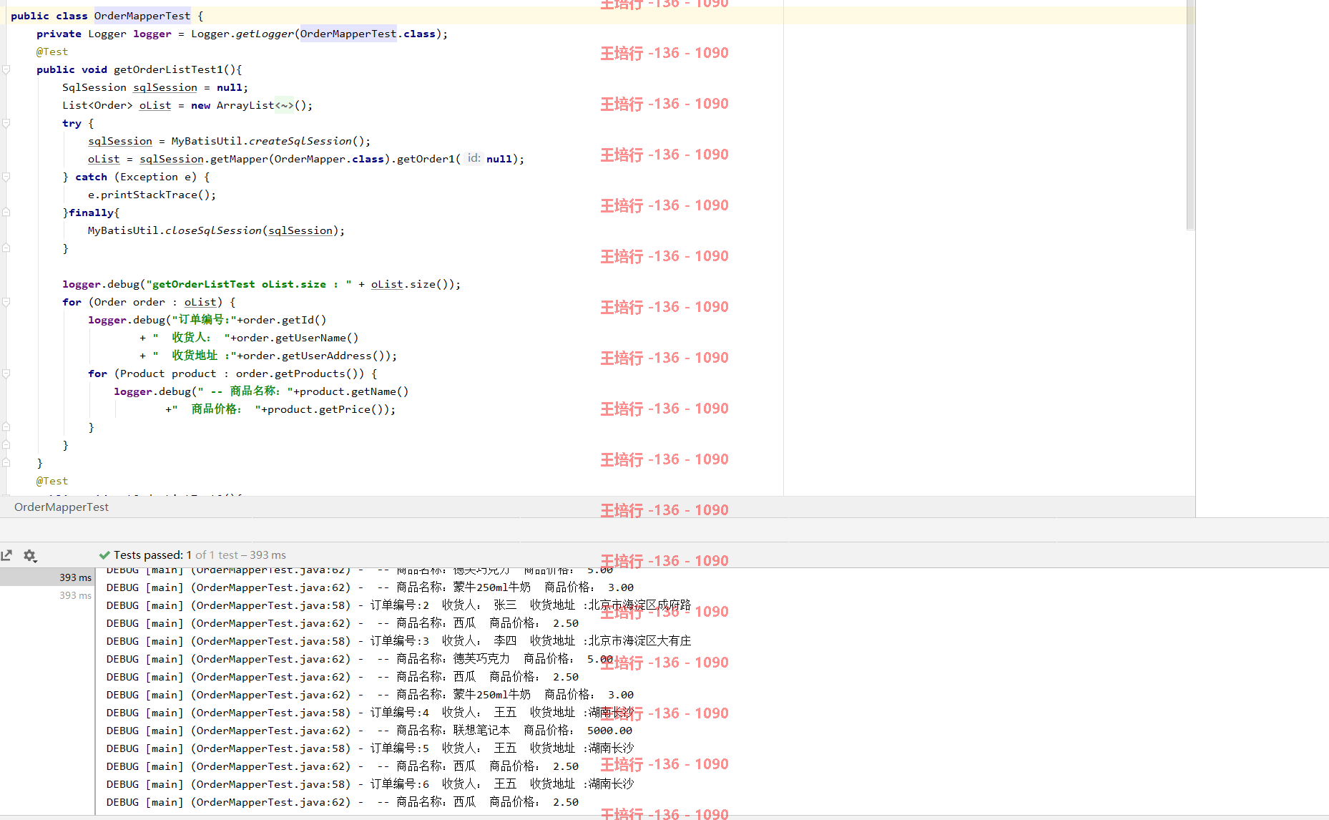The height and width of the screenshot is (820, 1329).
Task: Click the createSqlSession method call
Action: coord(300,141)
